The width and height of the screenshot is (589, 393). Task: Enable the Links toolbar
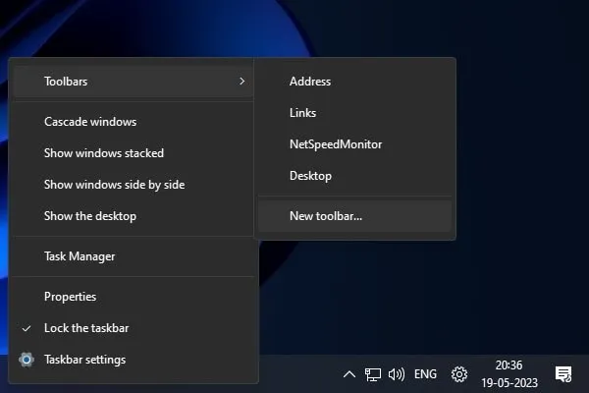[x=354, y=113]
